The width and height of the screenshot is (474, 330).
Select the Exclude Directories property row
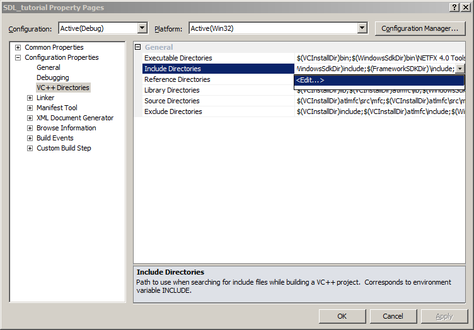218,111
